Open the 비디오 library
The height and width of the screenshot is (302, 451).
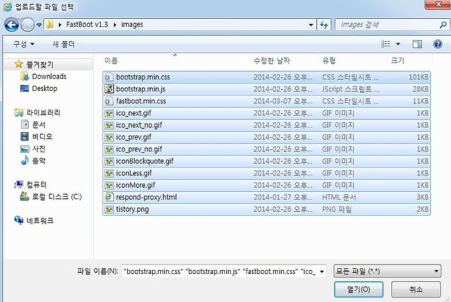tap(43, 137)
